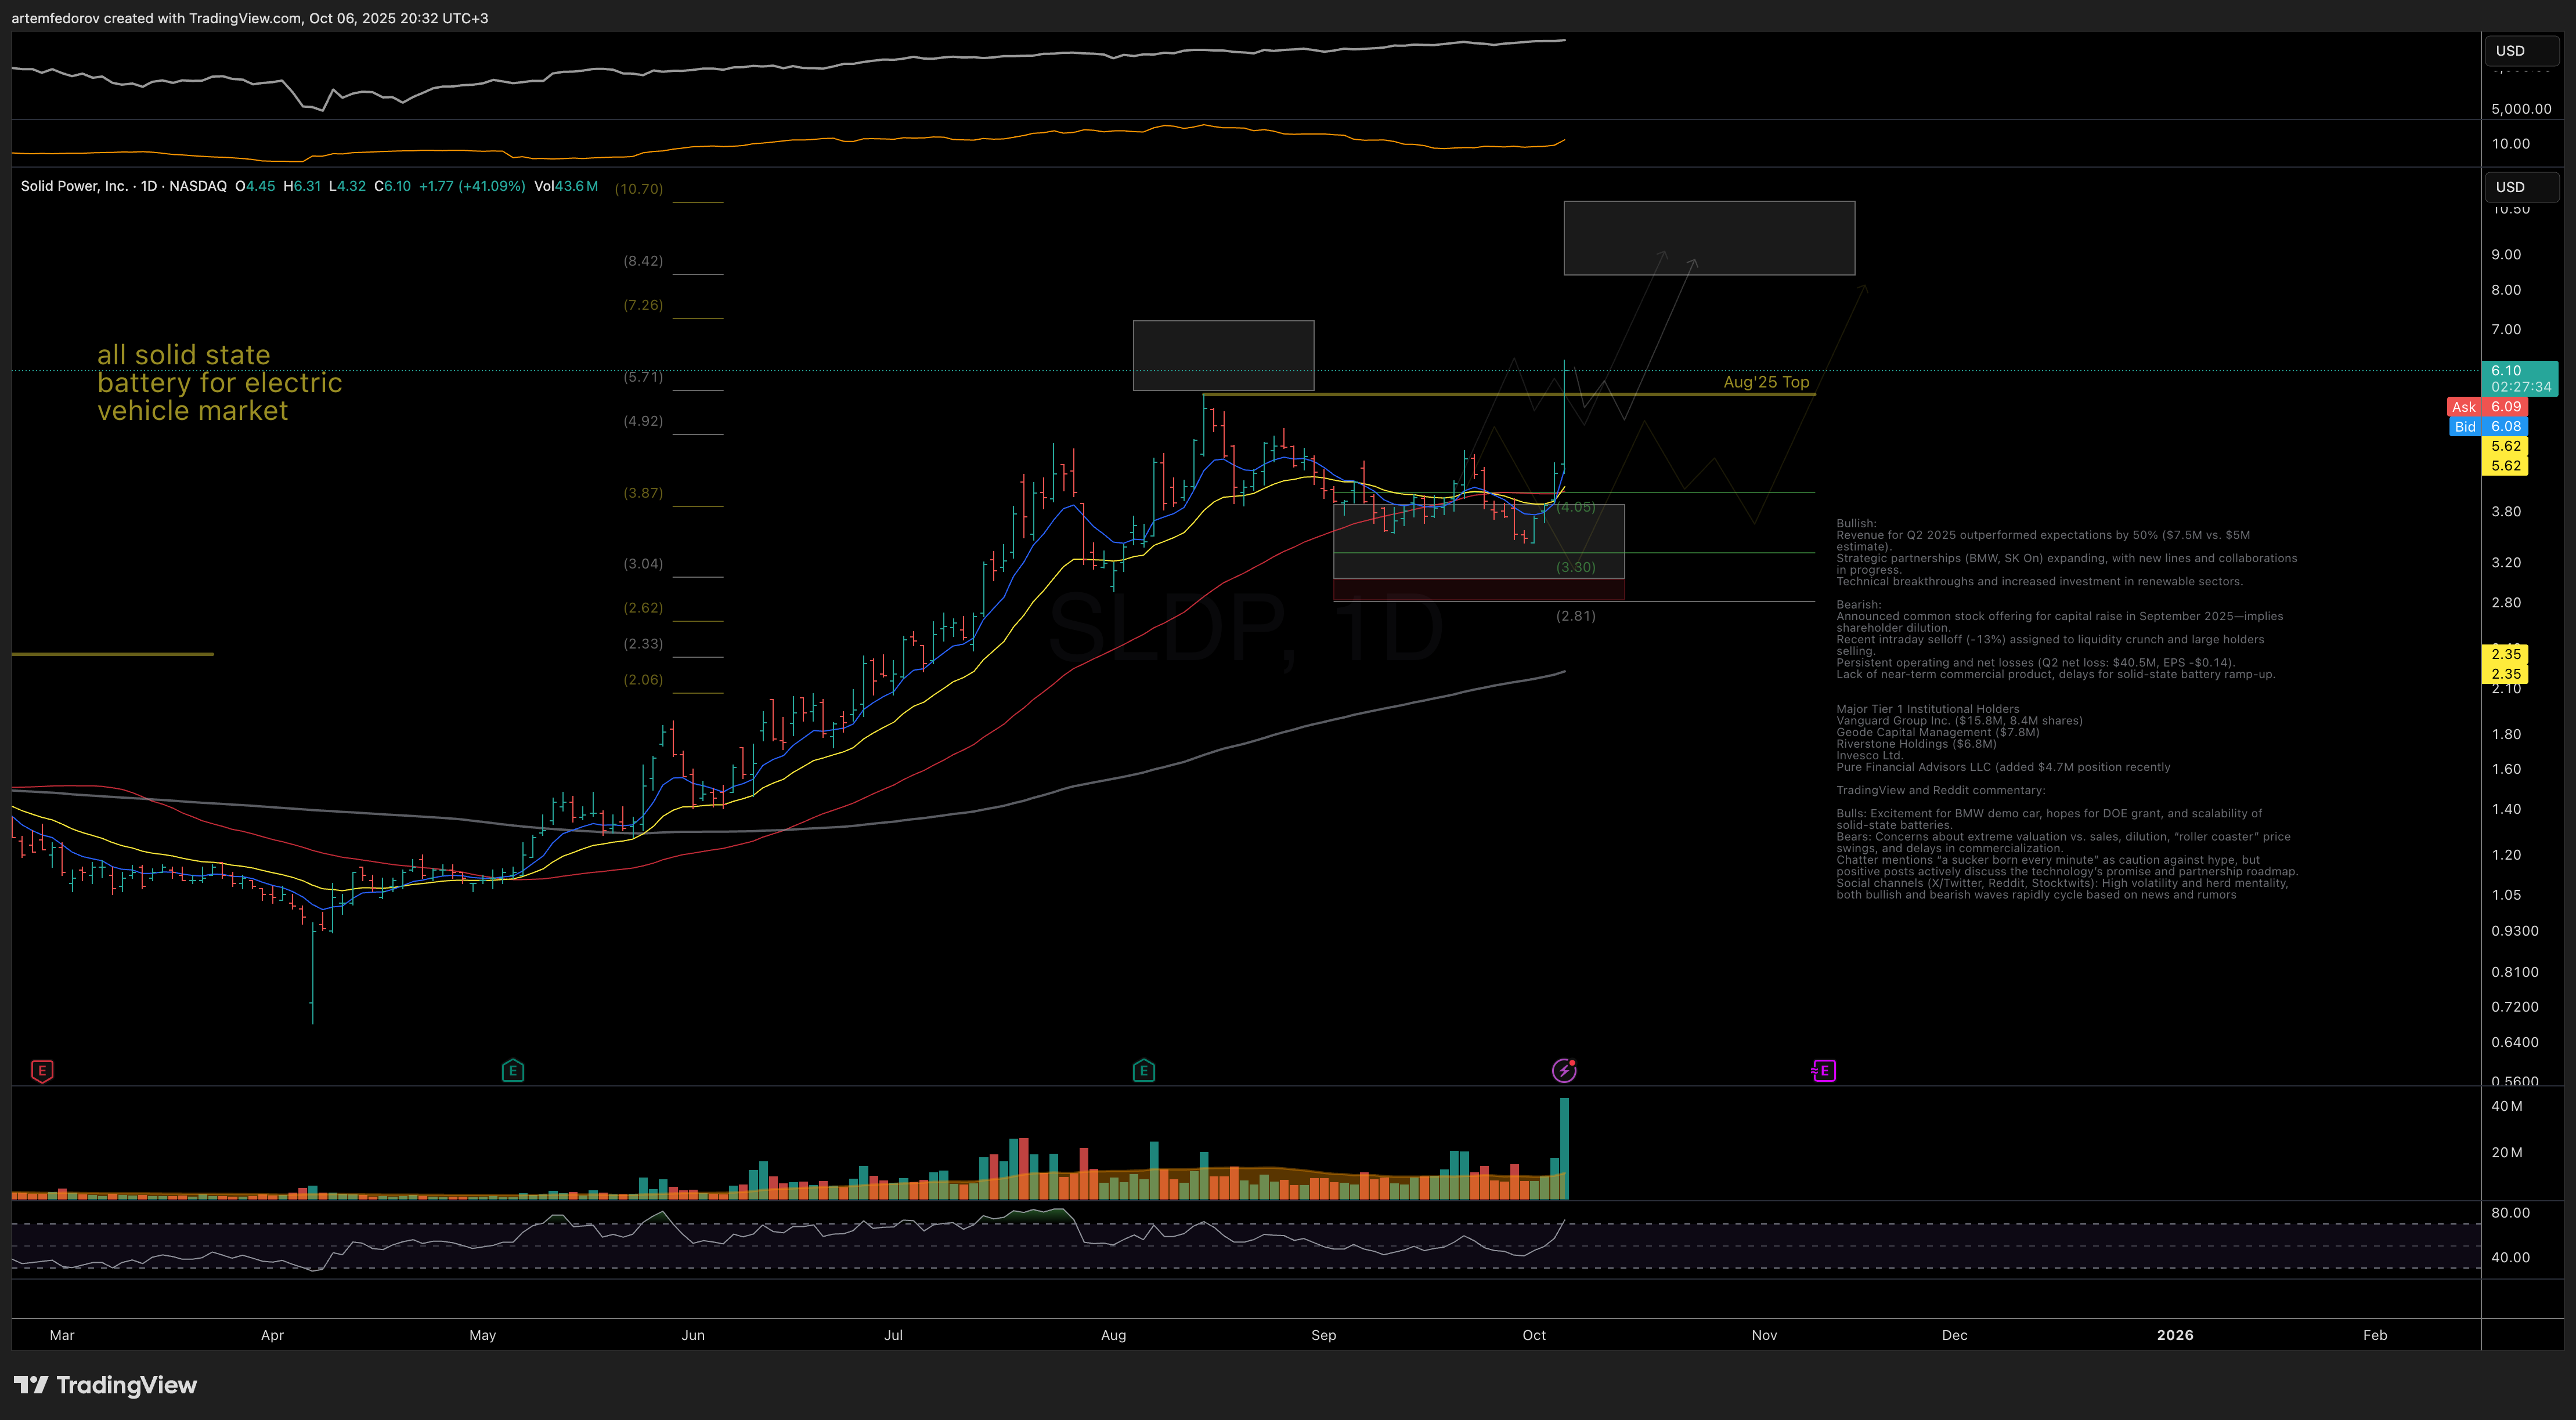Click the open value O4.45
The image size is (2576, 1420).
pyautogui.click(x=255, y=186)
